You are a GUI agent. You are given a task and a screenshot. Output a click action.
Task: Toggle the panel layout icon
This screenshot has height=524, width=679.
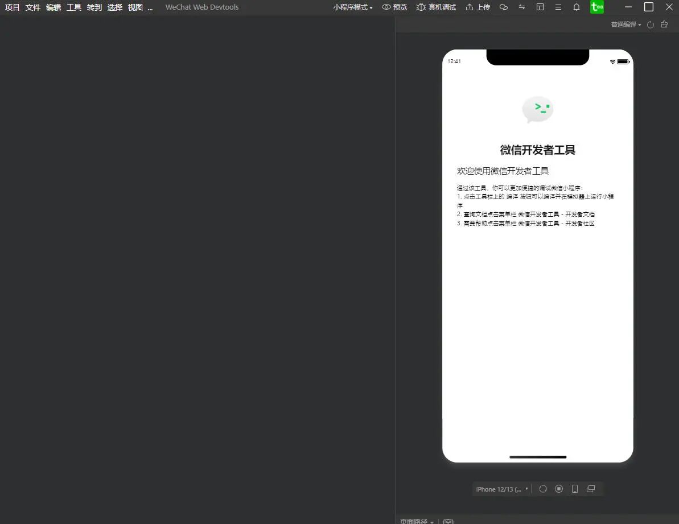[x=540, y=7]
